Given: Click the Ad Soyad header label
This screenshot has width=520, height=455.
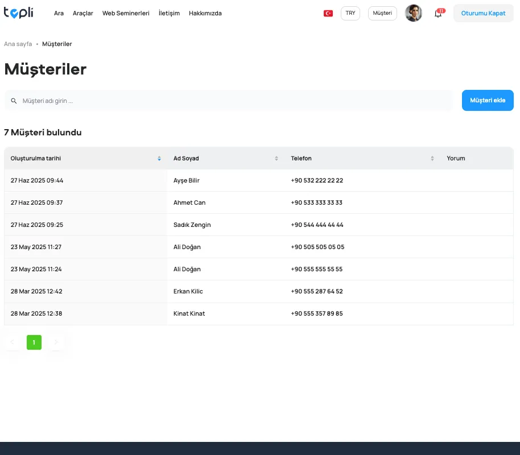Looking at the screenshot, I should coord(186,159).
